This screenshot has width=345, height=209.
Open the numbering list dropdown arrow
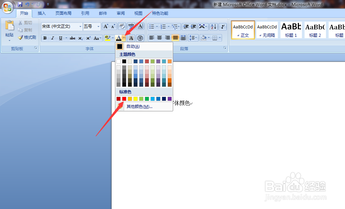coord(168,27)
